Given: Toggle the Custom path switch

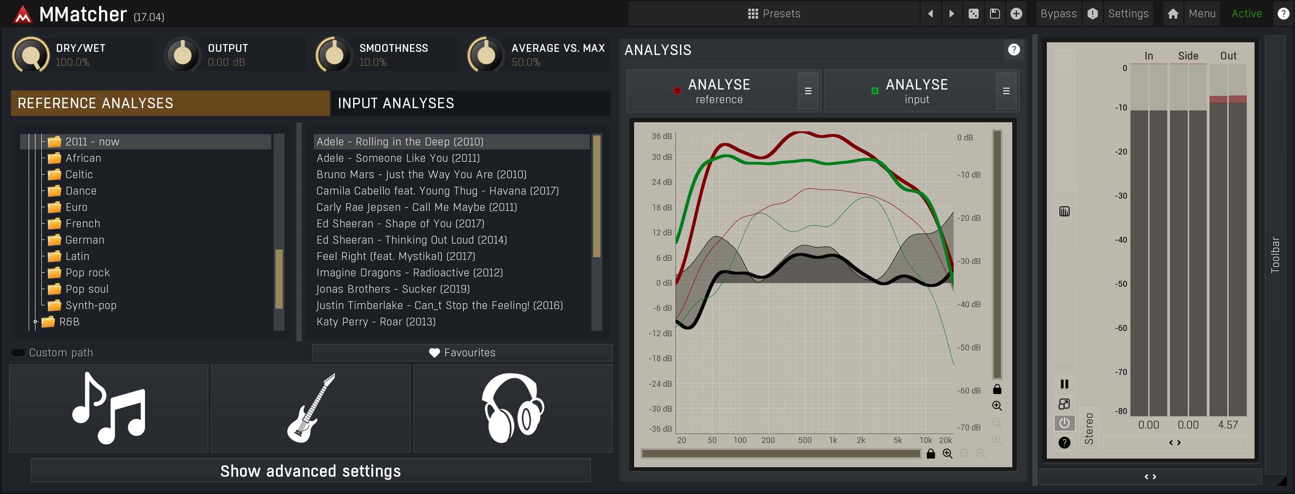Looking at the screenshot, I should 19,352.
